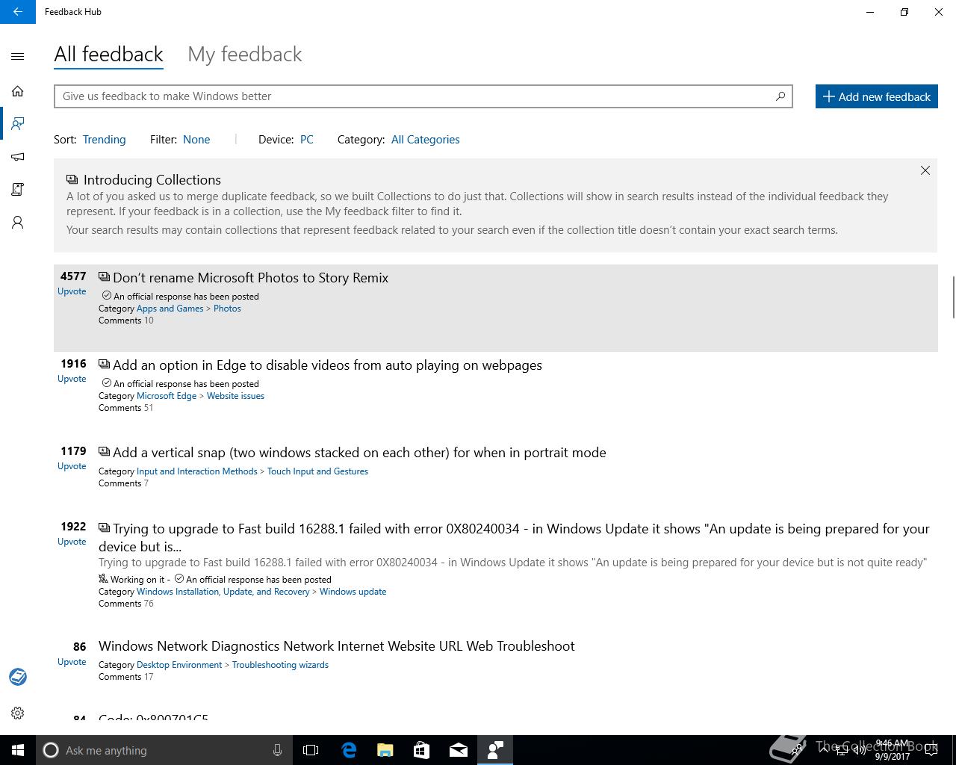Click Cortana Ask me anything box
Screen dimensions: 956x765
164,750
